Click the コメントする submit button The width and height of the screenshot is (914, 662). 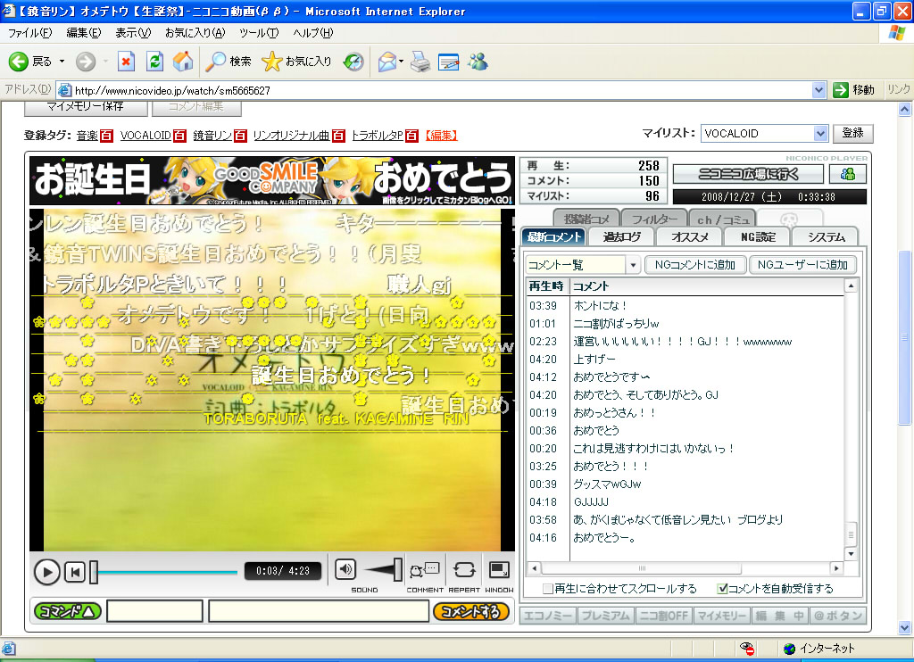pos(471,611)
